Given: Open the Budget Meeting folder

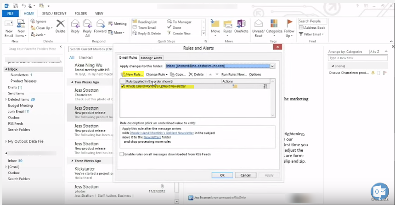Looking at the screenshot, I should tap(20, 105).
